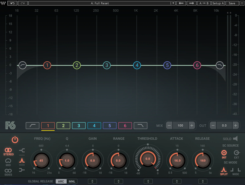The width and height of the screenshot is (245, 185).
Task: Select the bell filter shape icon
Action: pos(22,160)
